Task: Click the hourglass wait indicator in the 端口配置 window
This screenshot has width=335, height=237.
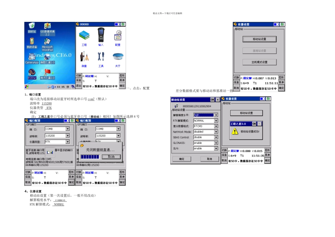Action: coord(50,152)
